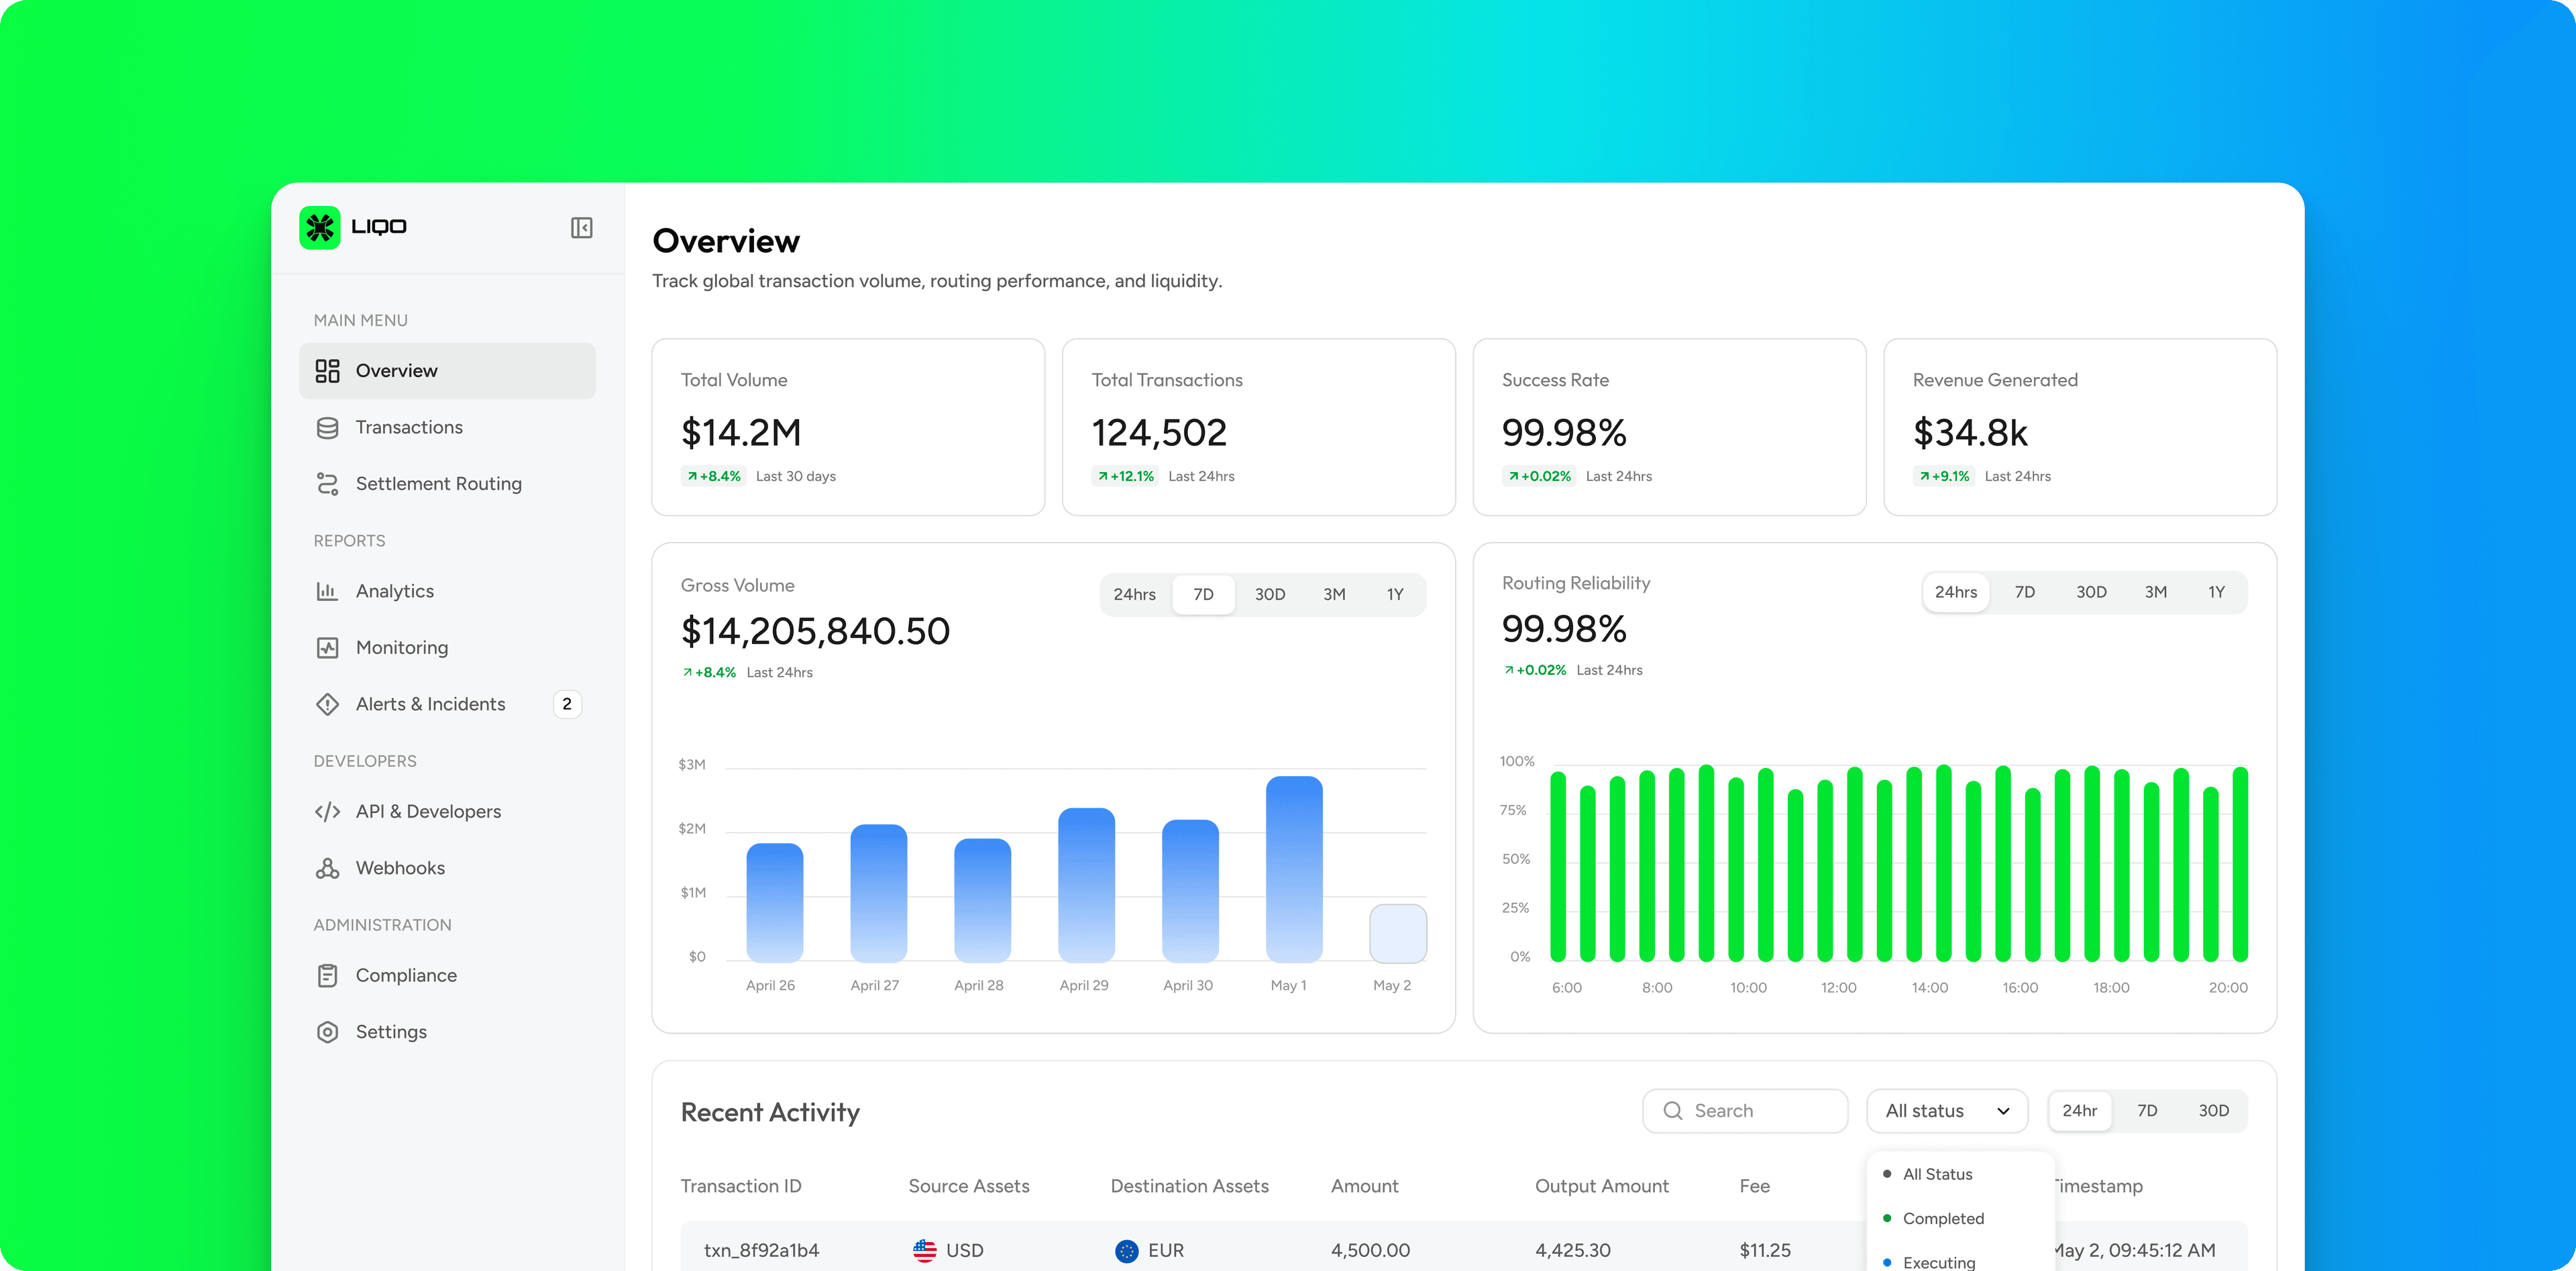Open the Transactions page

click(x=447, y=428)
